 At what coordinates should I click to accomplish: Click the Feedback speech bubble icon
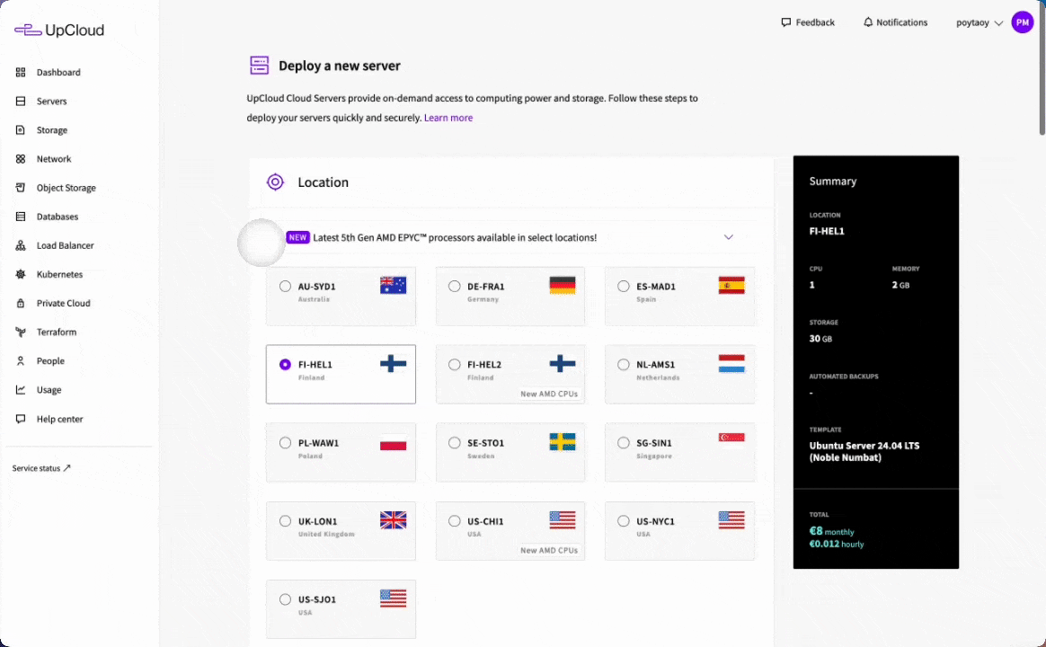(x=786, y=22)
